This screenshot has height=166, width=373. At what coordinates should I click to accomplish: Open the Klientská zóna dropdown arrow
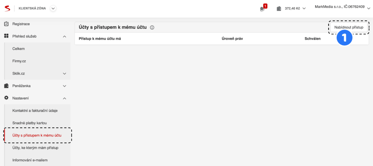coord(53,8)
